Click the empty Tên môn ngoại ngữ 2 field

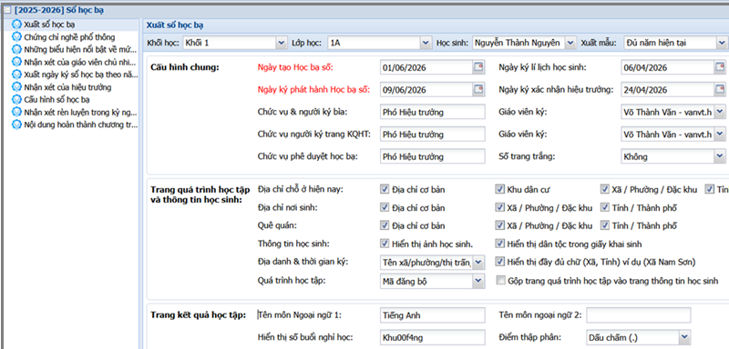point(639,314)
